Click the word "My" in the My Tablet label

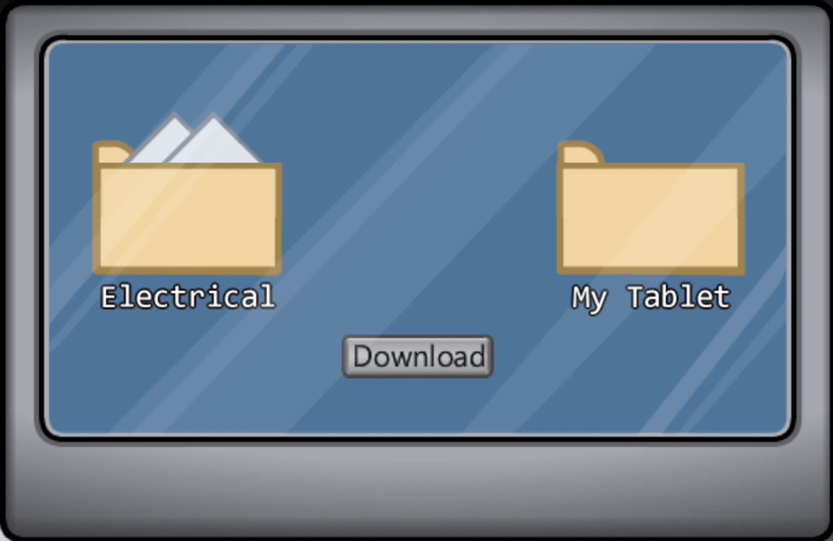pyautogui.click(x=590, y=299)
